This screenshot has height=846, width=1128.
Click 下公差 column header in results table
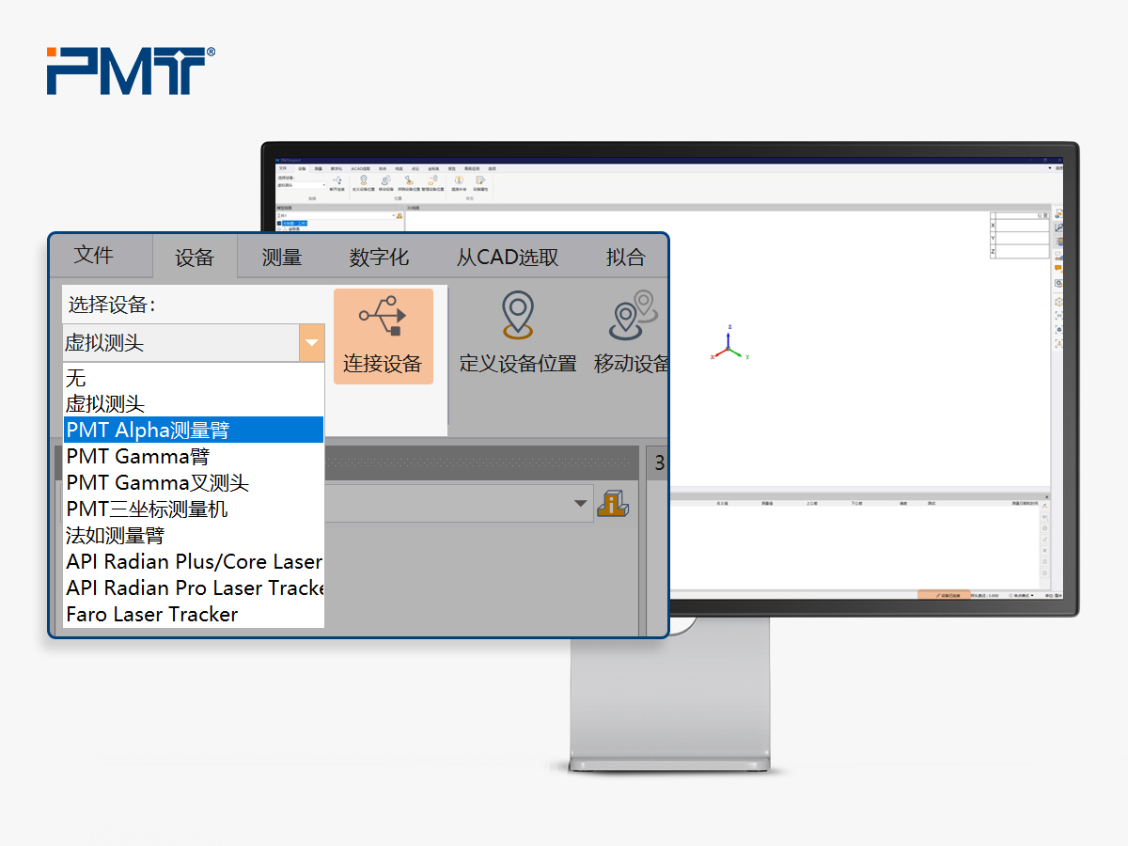pos(856,504)
